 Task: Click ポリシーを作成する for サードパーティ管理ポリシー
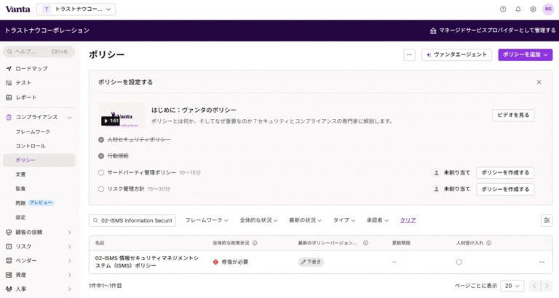click(505, 173)
